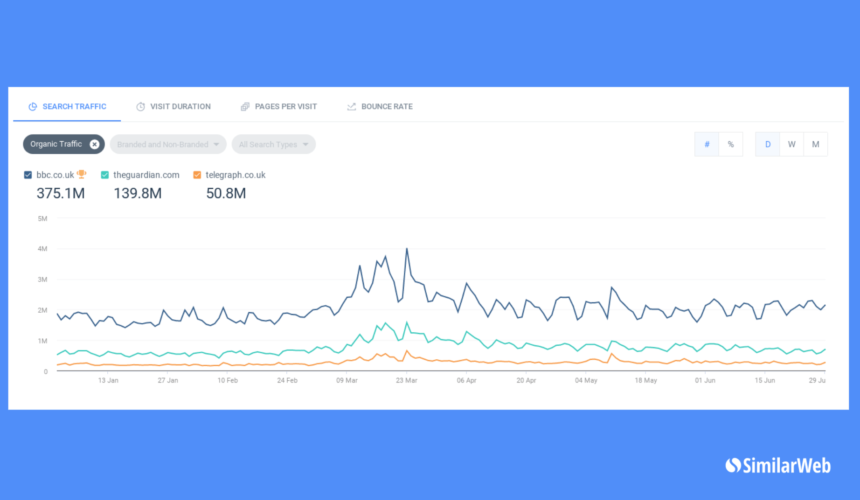Click the theguardian.com legend label

point(146,175)
